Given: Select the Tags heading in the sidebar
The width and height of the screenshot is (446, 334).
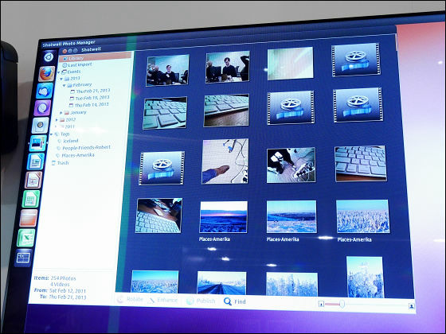Looking at the screenshot, I should click(x=65, y=134).
